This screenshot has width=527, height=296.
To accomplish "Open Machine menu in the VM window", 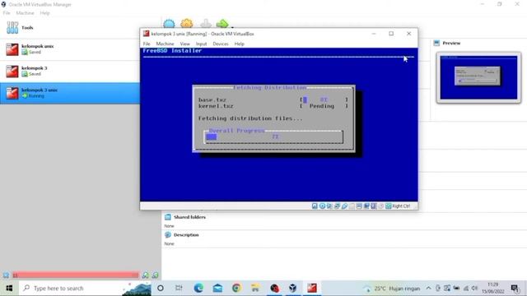I will [165, 44].
